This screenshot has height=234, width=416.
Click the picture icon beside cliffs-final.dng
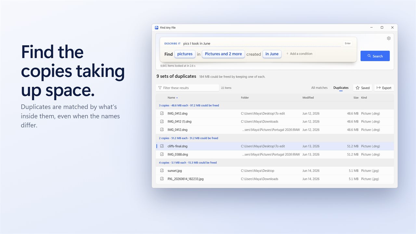(162, 146)
